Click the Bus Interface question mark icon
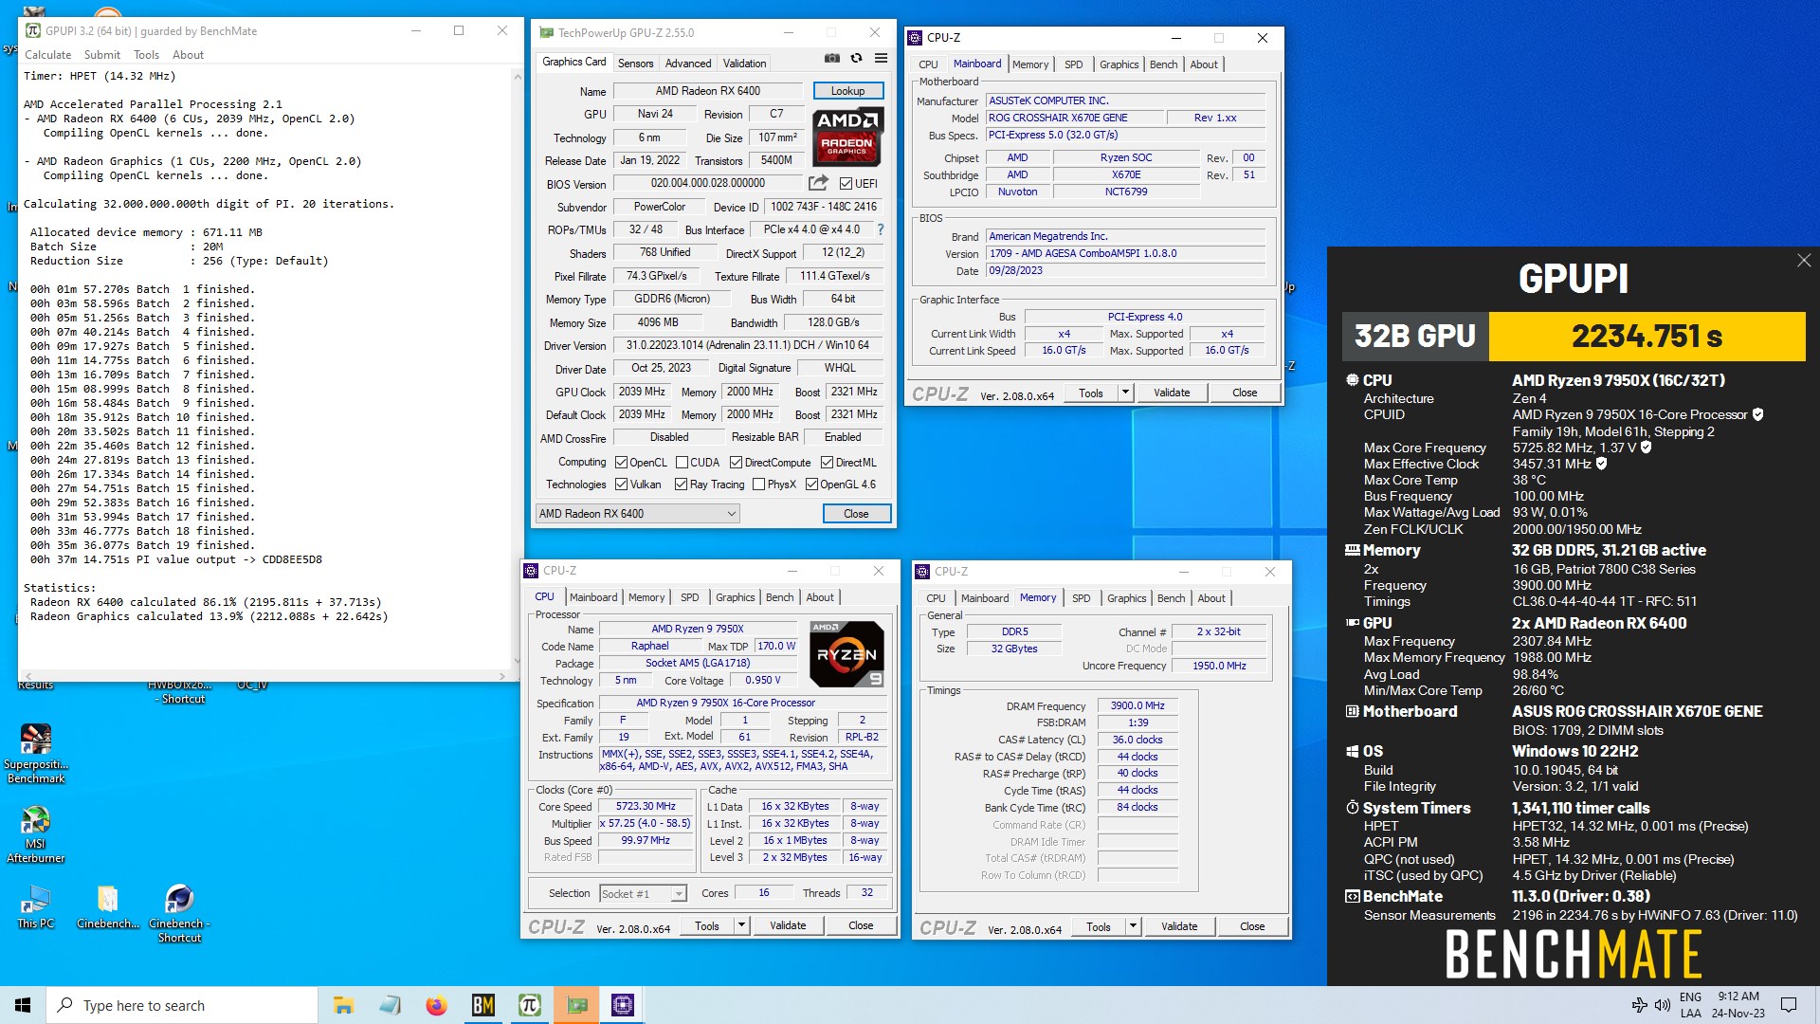 (x=881, y=229)
